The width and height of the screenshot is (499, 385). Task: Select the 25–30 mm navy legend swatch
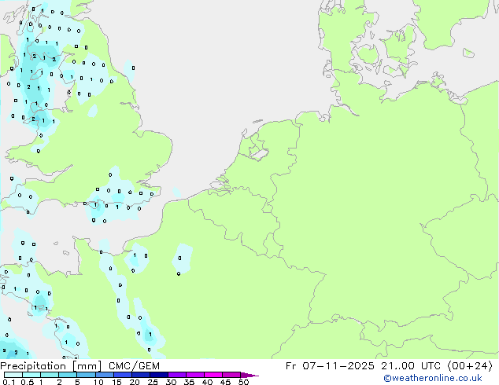point(159,375)
